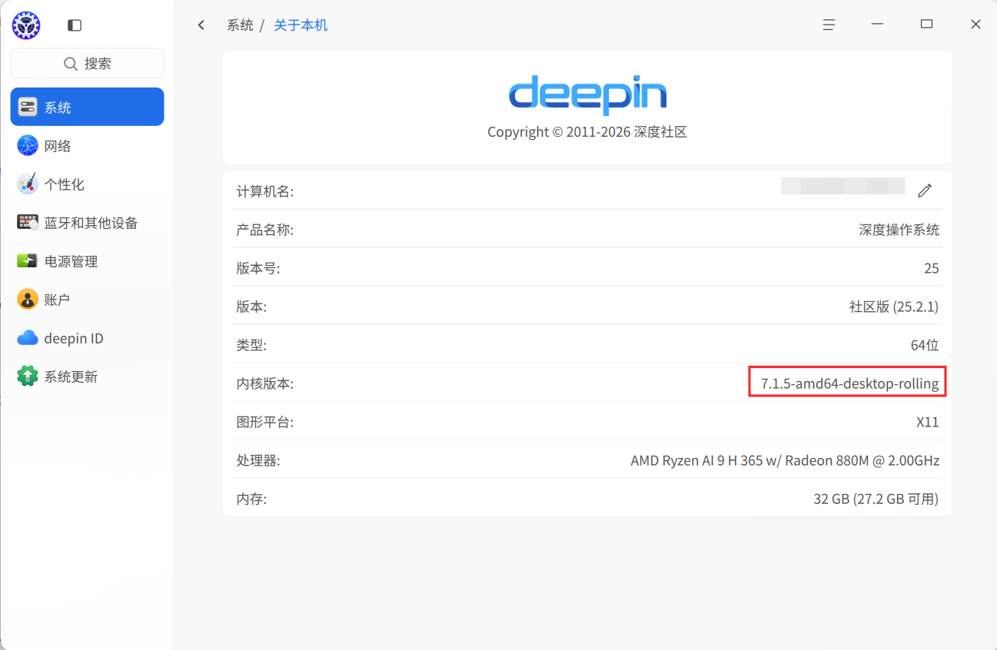This screenshot has width=997, height=650.
Task: Select the 系统 sidebar item
Action: (87, 107)
